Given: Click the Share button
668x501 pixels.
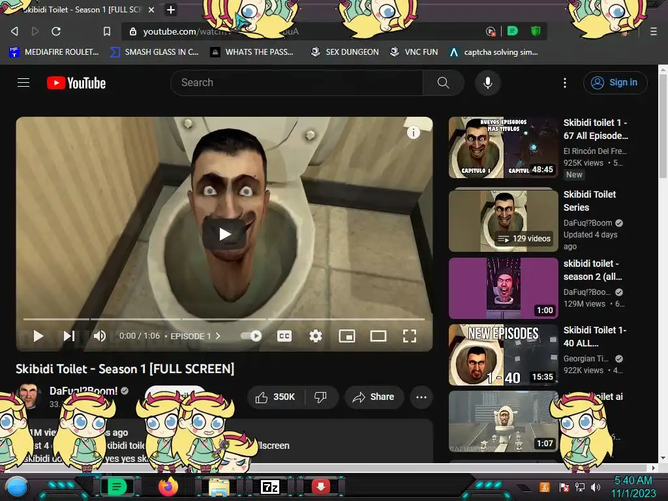Looking at the screenshot, I should 374,397.
